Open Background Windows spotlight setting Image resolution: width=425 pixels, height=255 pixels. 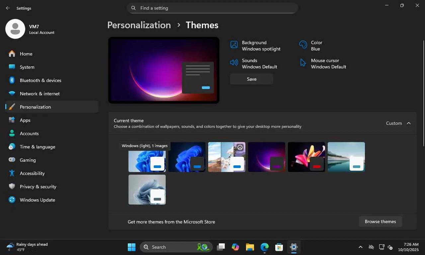point(256,46)
